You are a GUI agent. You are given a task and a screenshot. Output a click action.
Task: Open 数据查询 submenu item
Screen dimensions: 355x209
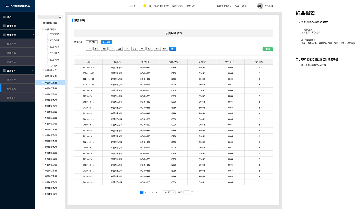17,80
